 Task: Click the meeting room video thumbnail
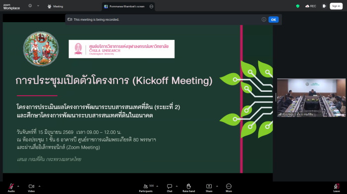(x=311, y=98)
